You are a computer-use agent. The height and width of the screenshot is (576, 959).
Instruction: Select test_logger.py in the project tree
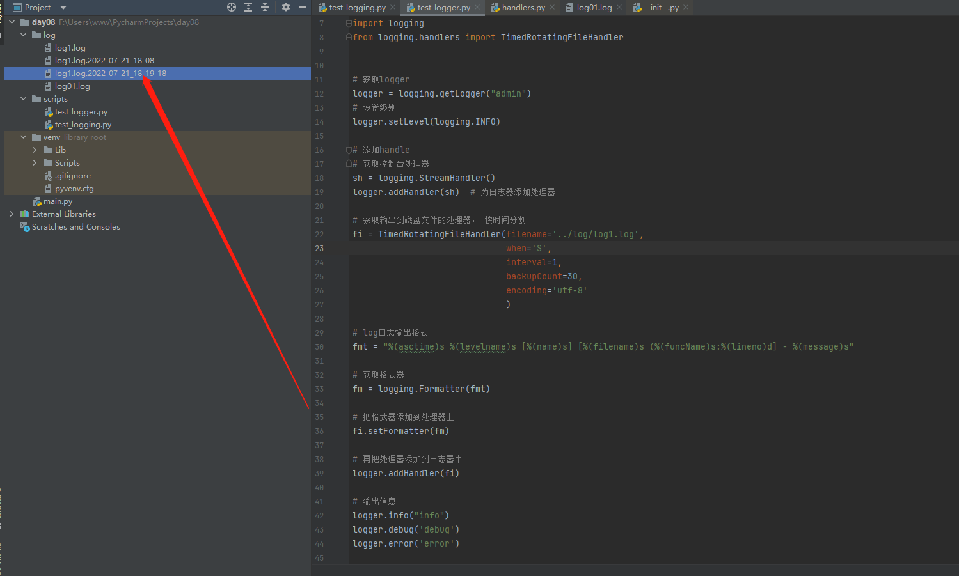(x=81, y=112)
